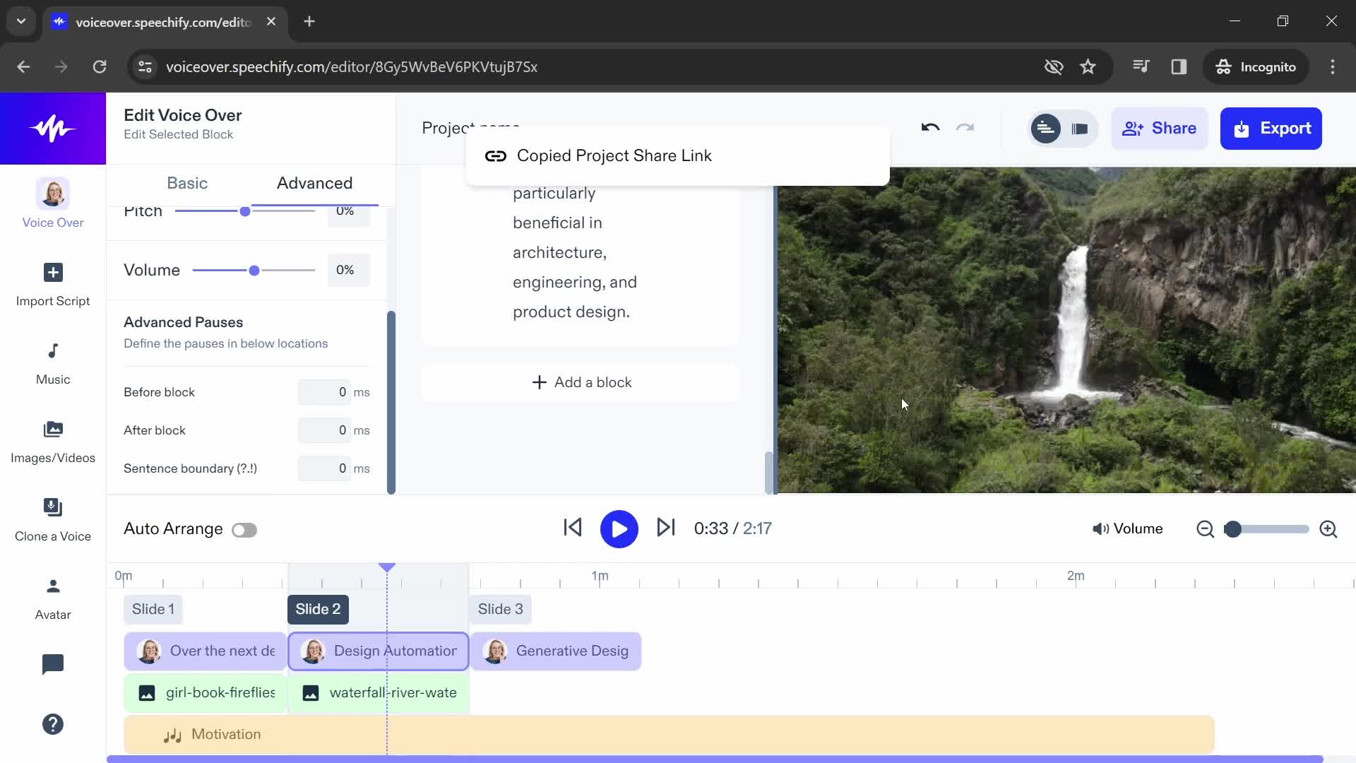This screenshot has width=1356, height=763.
Task: Play the voice over
Action: (x=619, y=528)
